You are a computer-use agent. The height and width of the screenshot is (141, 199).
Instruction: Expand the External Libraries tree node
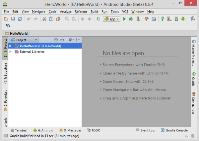[11, 52]
